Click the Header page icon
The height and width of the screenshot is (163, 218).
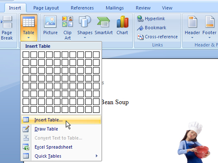point(192,22)
